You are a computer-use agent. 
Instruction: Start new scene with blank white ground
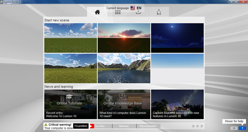tap(177, 68)
